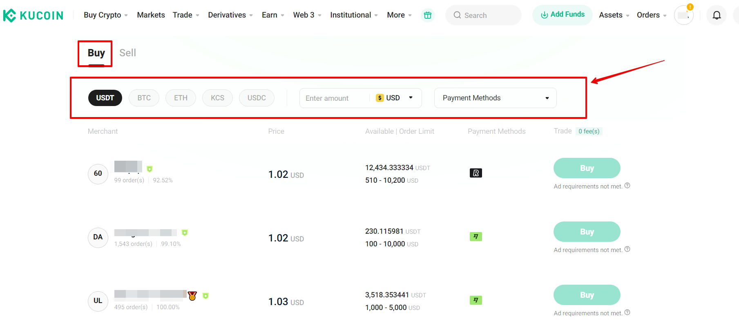Click the 495 order(s) text
Viewport: 739px width, 332px height.
[x=131, y=307]
